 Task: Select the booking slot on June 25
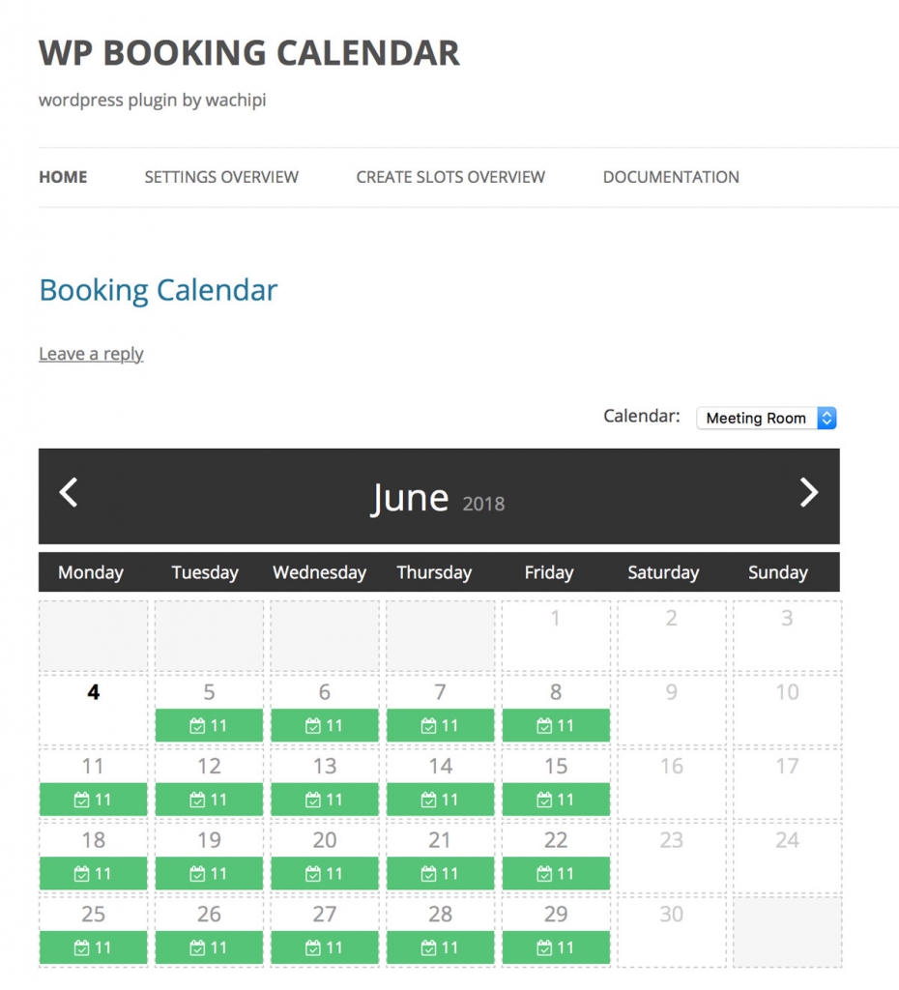click(x=93, y=947)
